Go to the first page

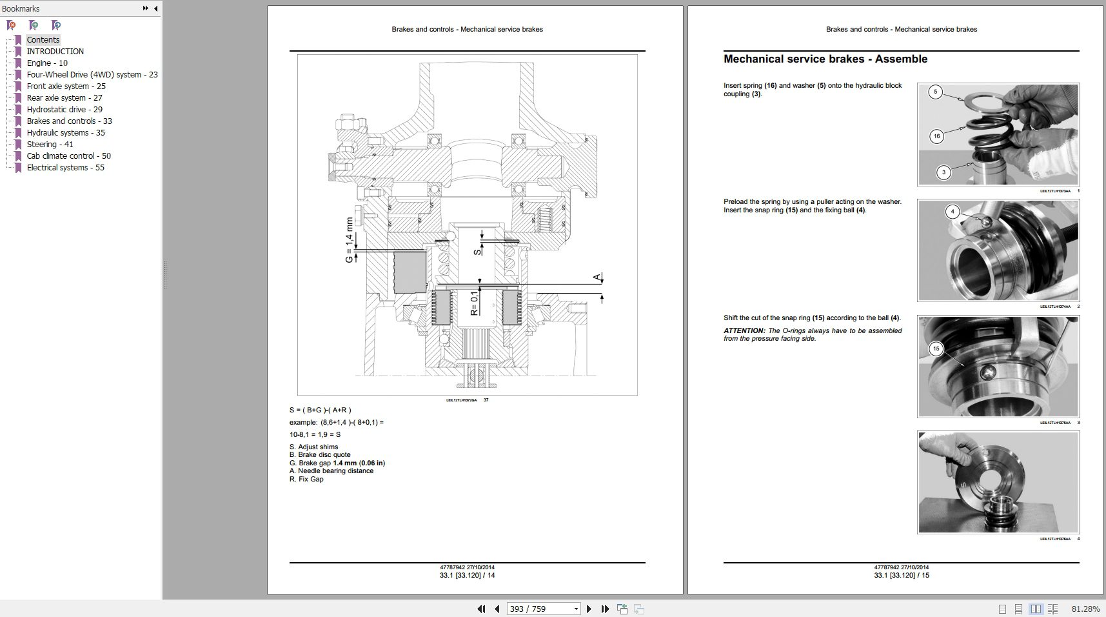480,609
